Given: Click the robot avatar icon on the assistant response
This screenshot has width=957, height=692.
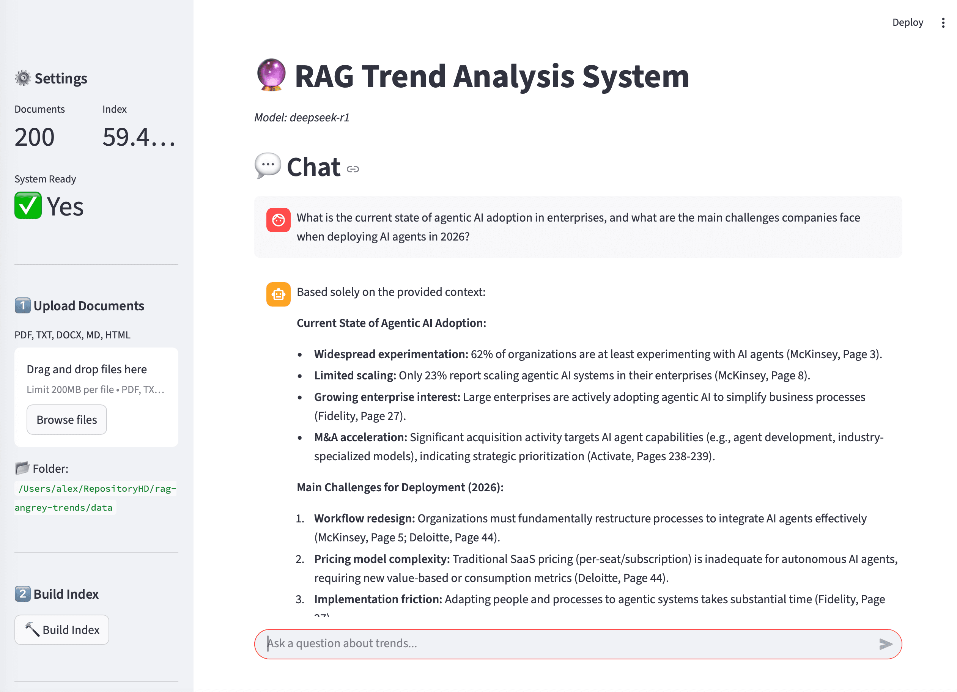Looking at the screenshot, I should click(x=278, y=294).
